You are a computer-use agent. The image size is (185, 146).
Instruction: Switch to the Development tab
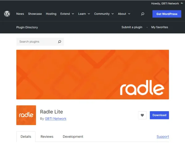73,136
